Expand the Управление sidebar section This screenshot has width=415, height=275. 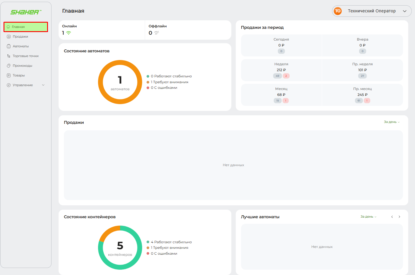tap(43, 85)
